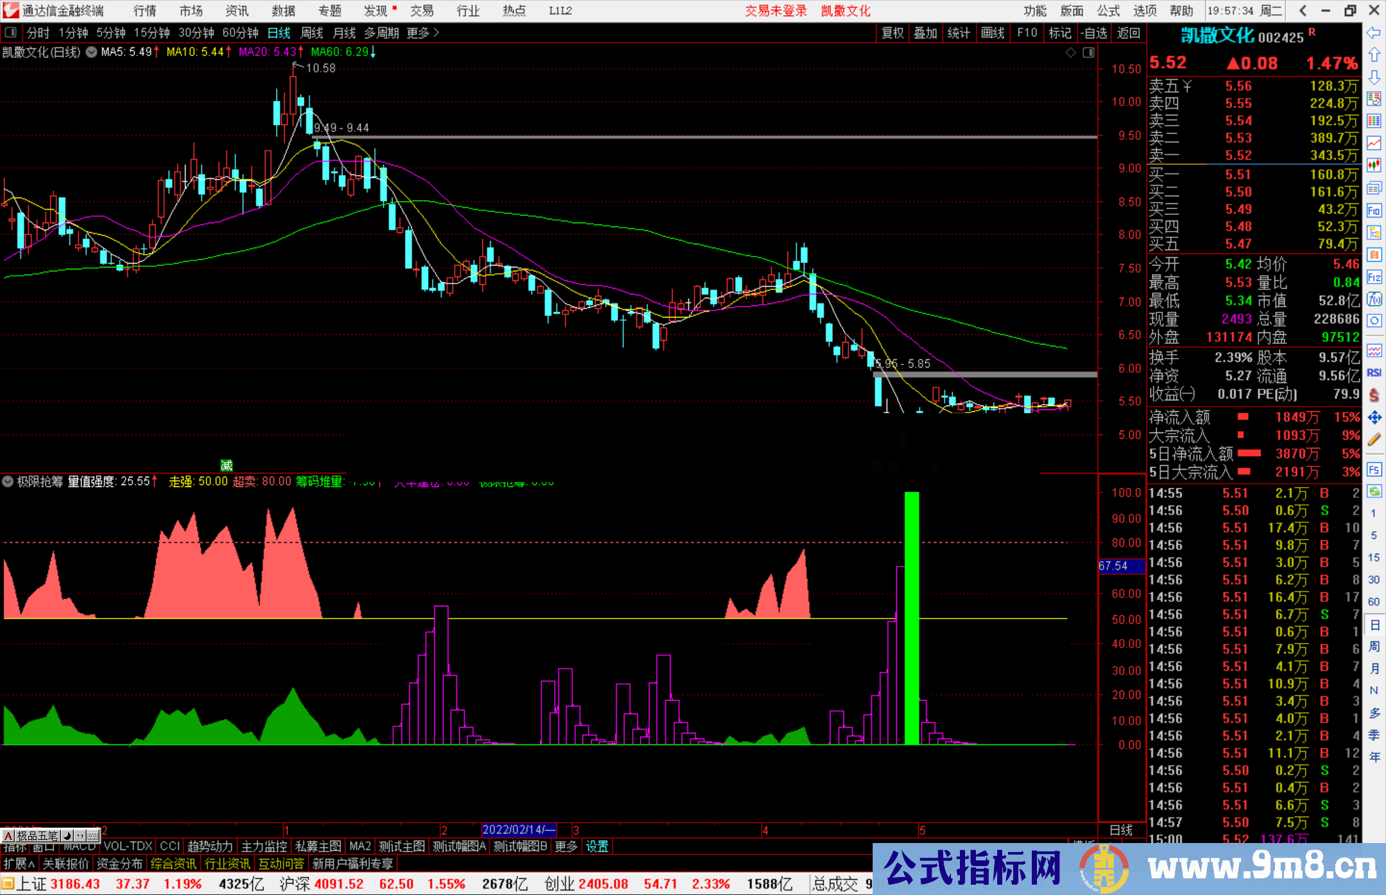Click the 设置 link in indicator bar
This screenshot has height=895, width=1386.
coord(597,846)
